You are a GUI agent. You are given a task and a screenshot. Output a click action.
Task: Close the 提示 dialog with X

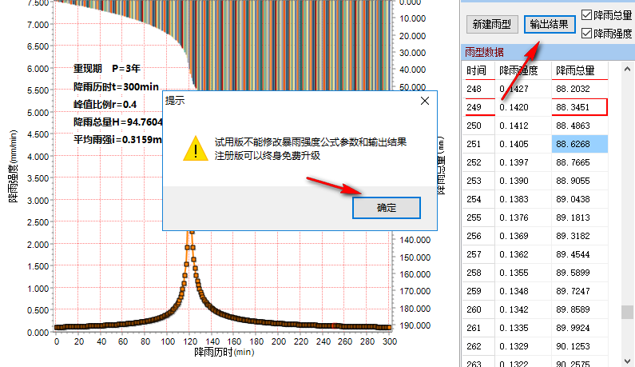tap(425, 102)
